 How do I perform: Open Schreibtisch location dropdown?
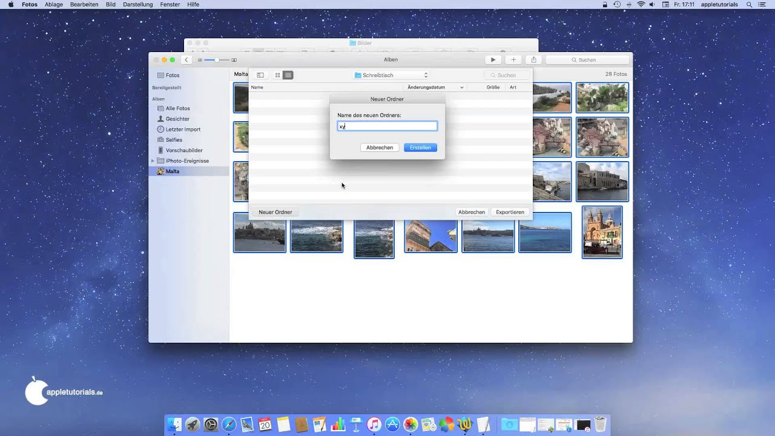click(x=391, y=75)
